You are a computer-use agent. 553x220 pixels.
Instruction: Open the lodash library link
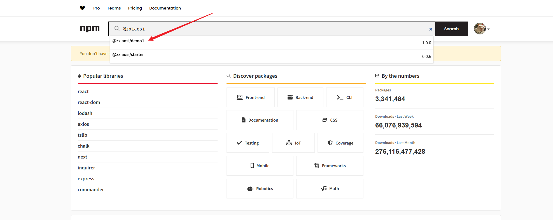pos(85,113)
